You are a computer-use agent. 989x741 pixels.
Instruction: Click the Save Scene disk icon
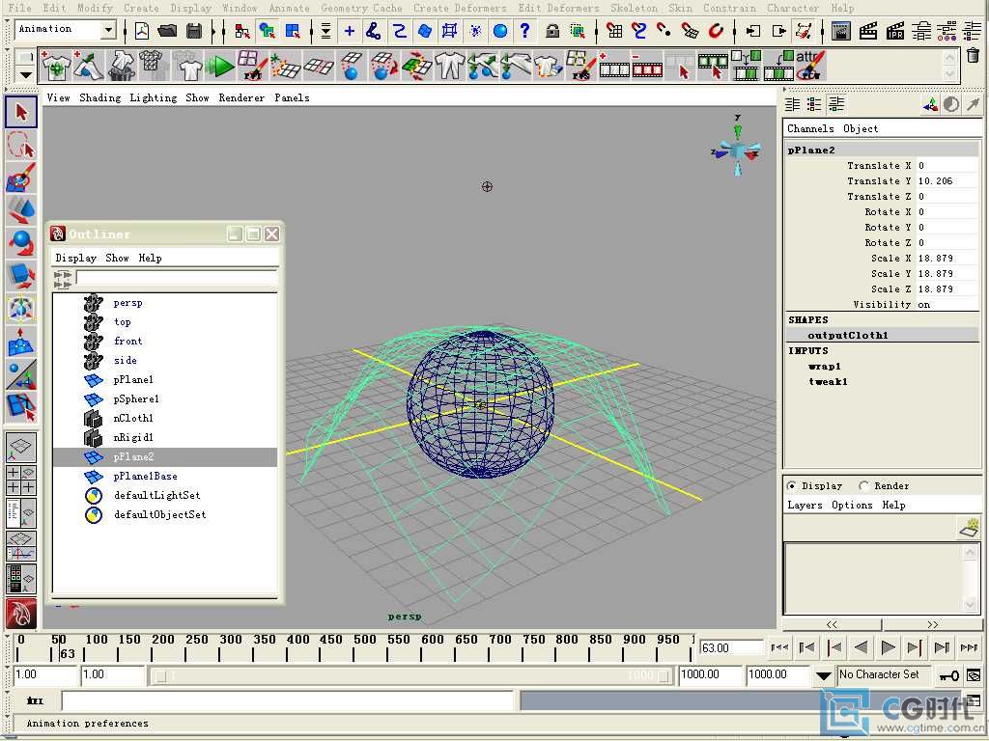pos(194,30)
